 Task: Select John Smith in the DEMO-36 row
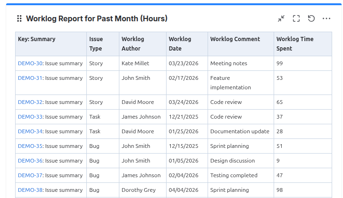(136, 161)
